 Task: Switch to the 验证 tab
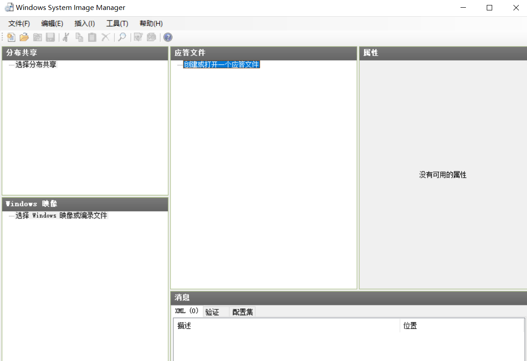click(216, 312)
